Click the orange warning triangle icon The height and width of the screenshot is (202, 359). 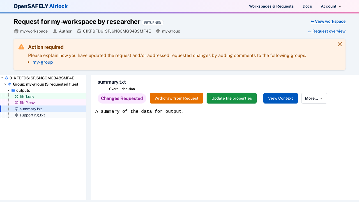coord(21,47)
